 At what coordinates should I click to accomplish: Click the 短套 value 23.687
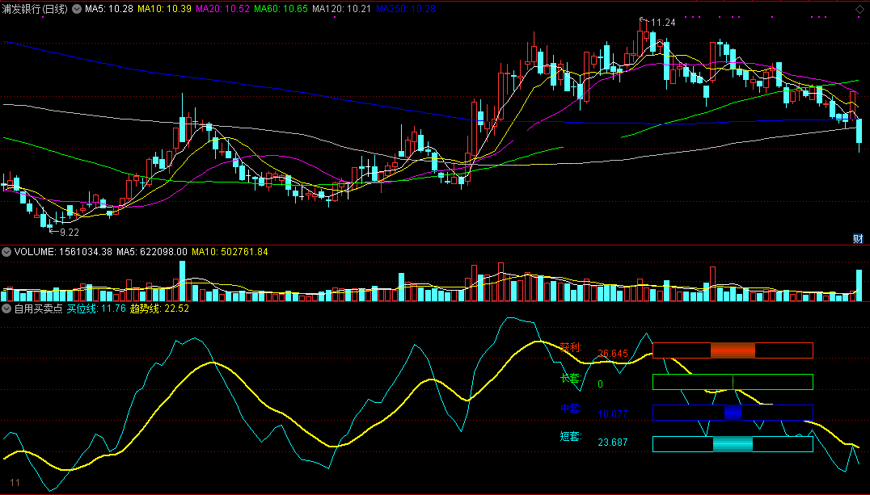click(x=613, y=443)
